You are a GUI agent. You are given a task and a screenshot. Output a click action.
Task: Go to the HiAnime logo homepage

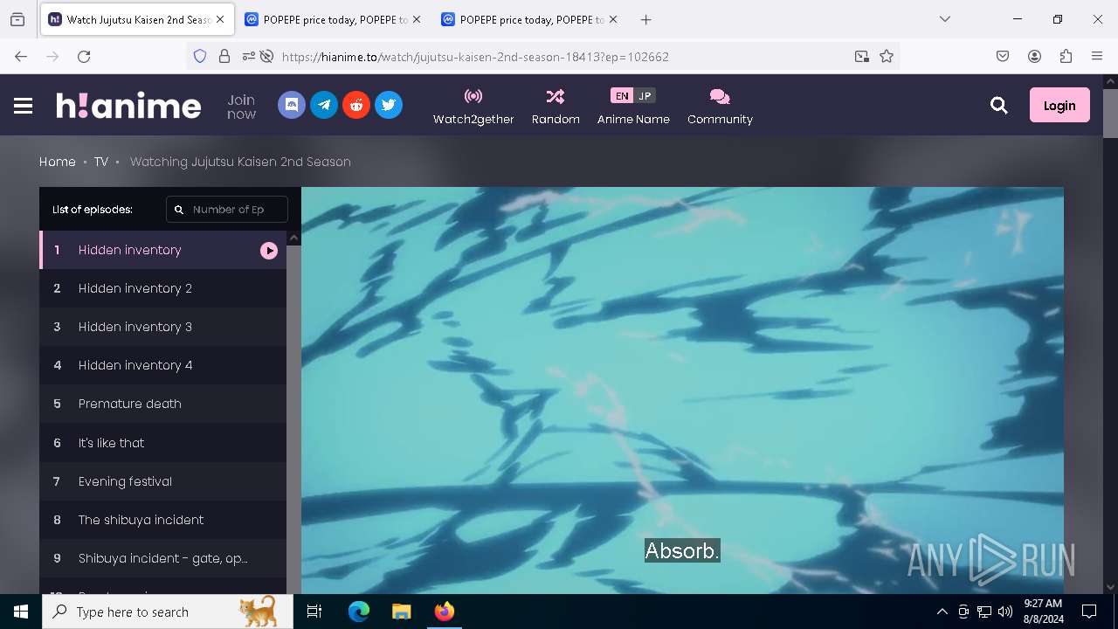pos(128,106)
